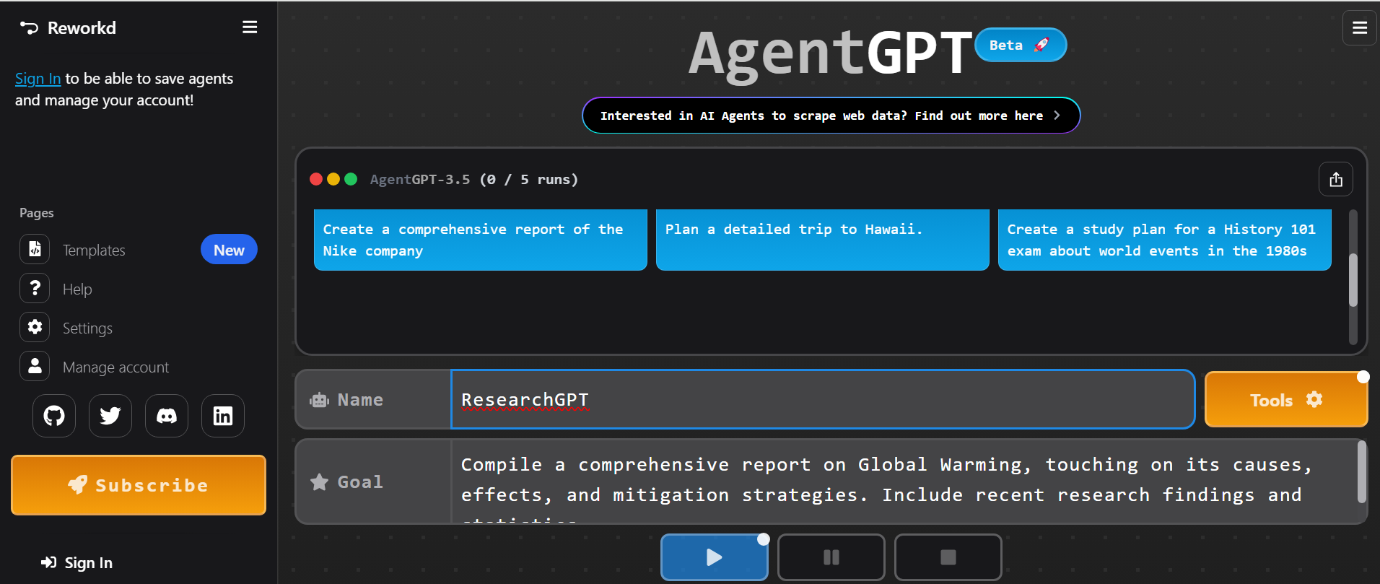Open the Templates menu item

[x=94, y=250]
